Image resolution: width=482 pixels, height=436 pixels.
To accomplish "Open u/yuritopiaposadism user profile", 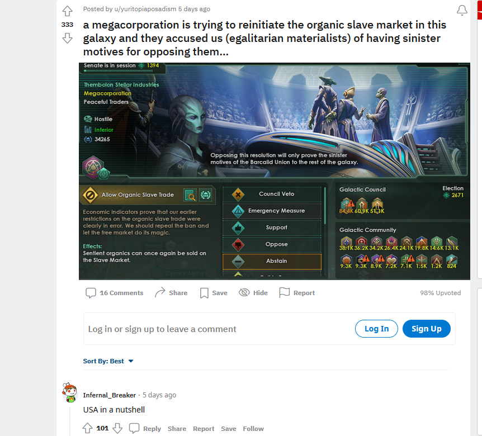I will 145,9.
